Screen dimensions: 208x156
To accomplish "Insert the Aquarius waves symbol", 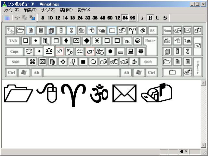I will [80, 51].
